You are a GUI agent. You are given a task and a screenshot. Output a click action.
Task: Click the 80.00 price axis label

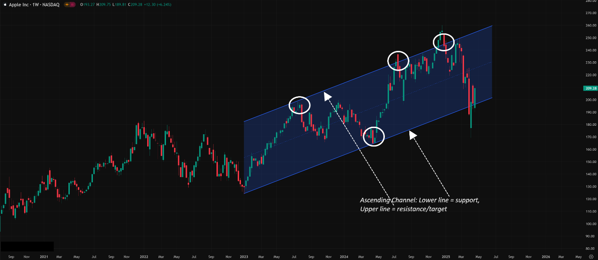coord(590,249)
